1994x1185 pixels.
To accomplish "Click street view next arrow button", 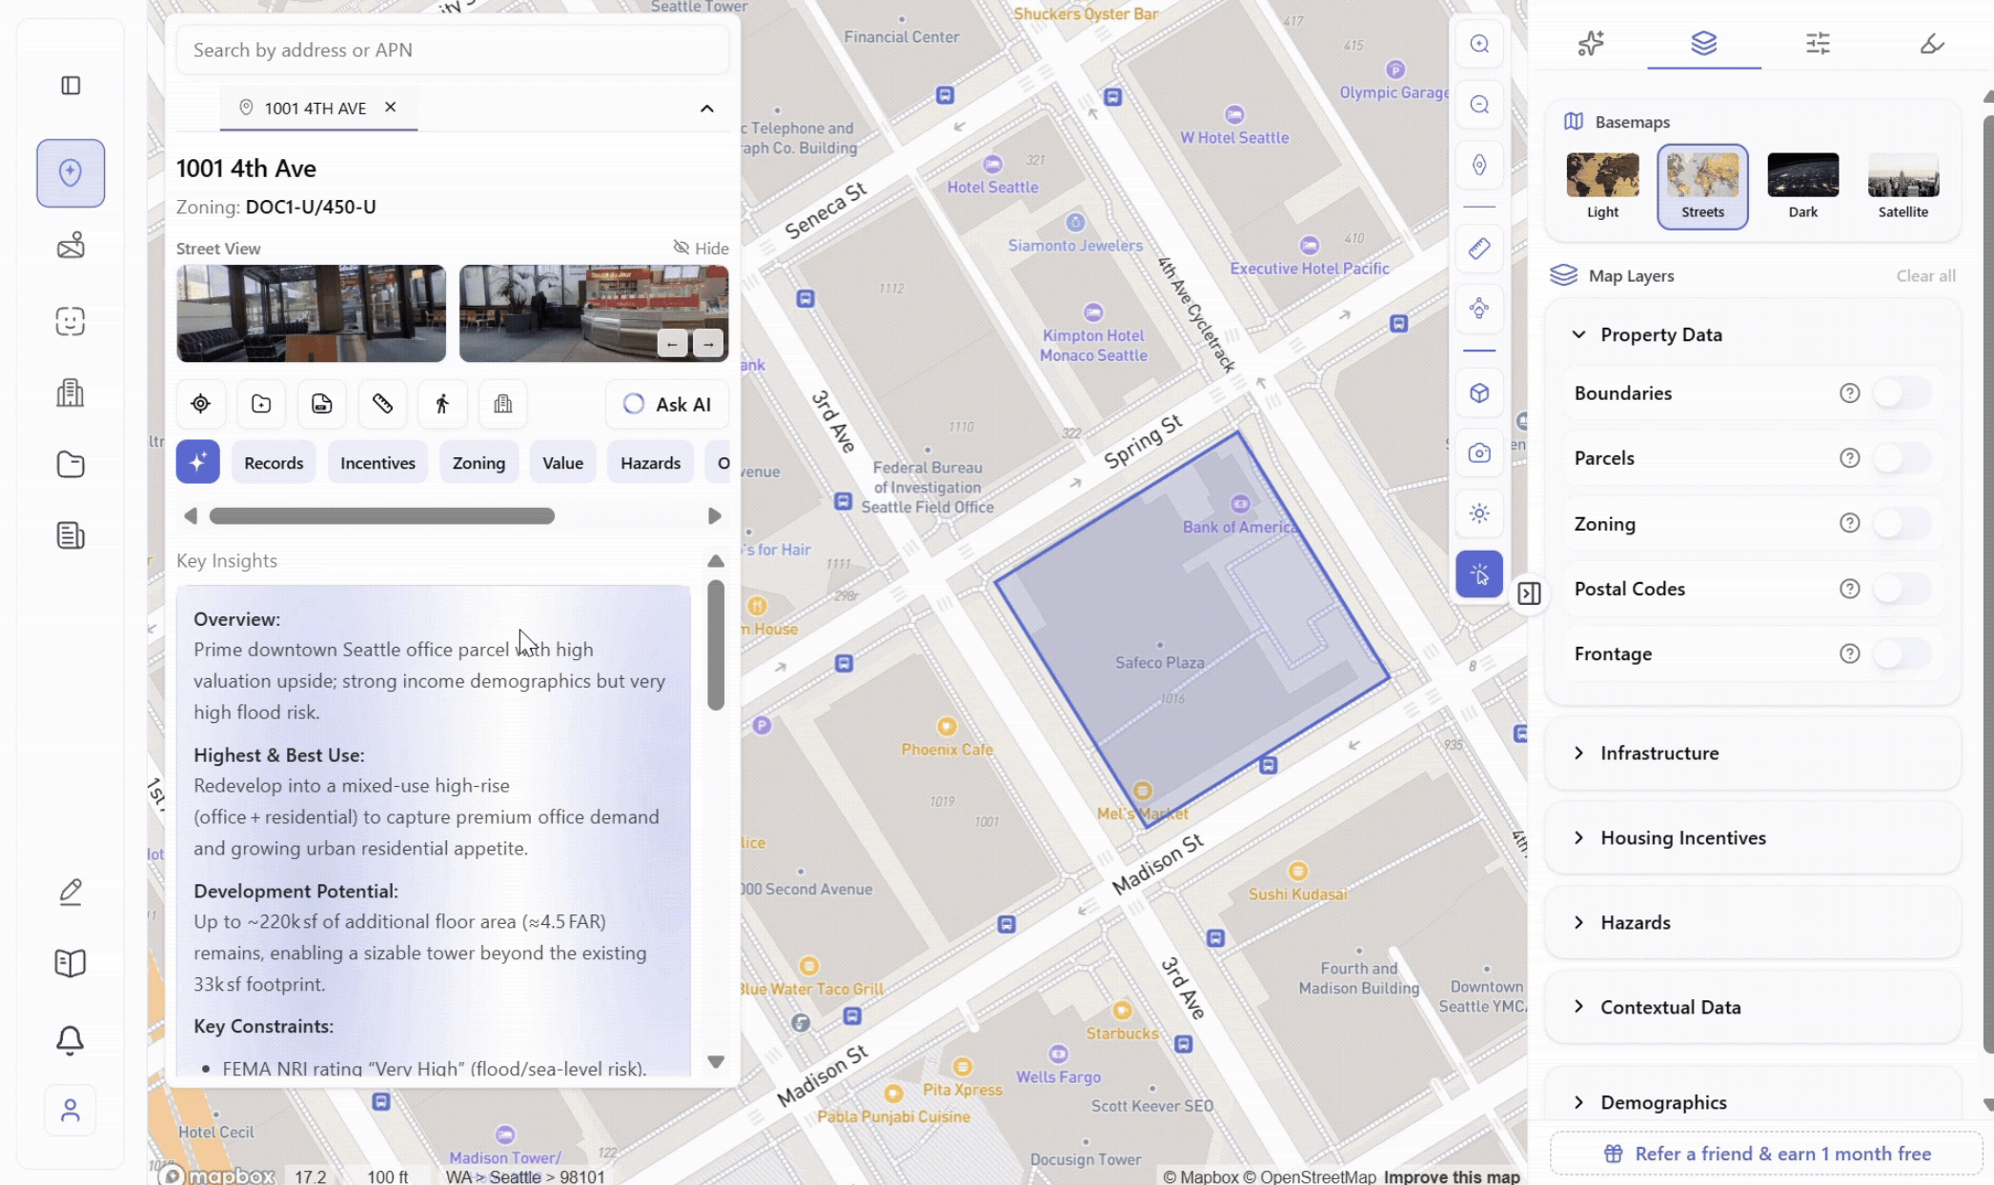I will [x=708, y=343].
